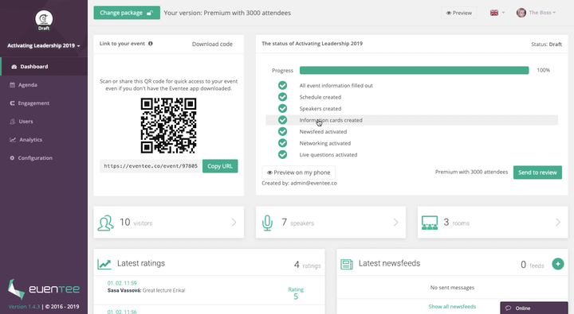This screenshot has width=574, height=314.
Task: Click the Preview button in top bar
Action: click(458, 13)
